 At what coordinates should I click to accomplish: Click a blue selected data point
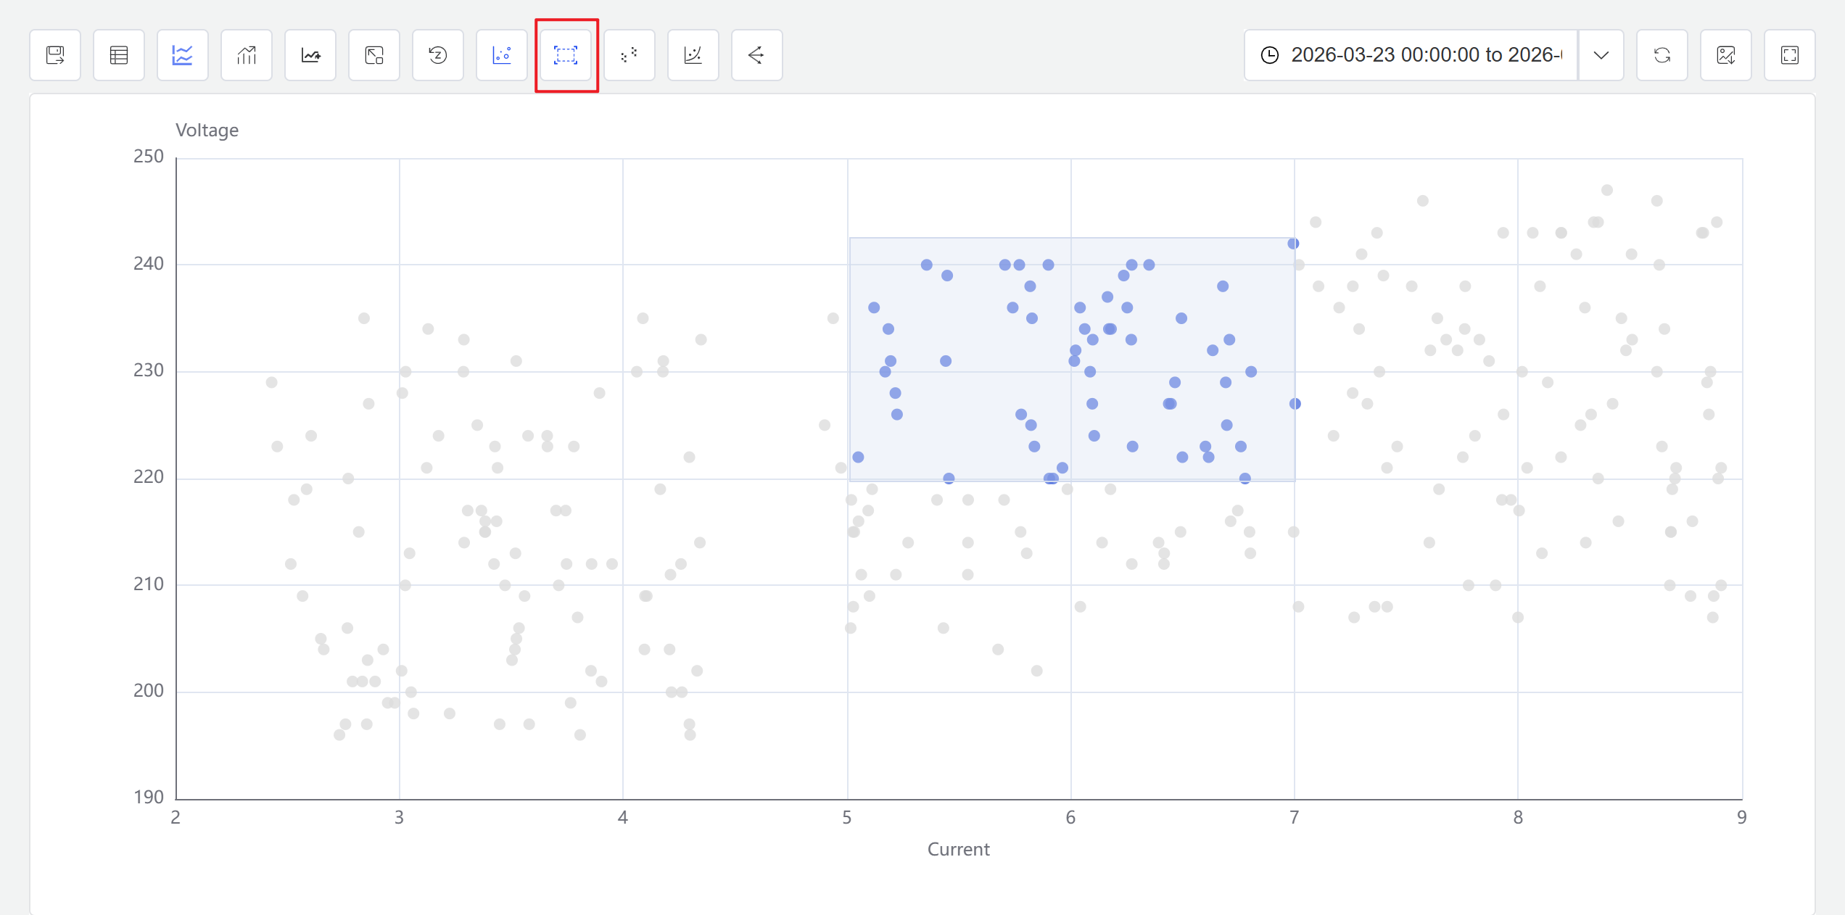(x=926, y=264)
